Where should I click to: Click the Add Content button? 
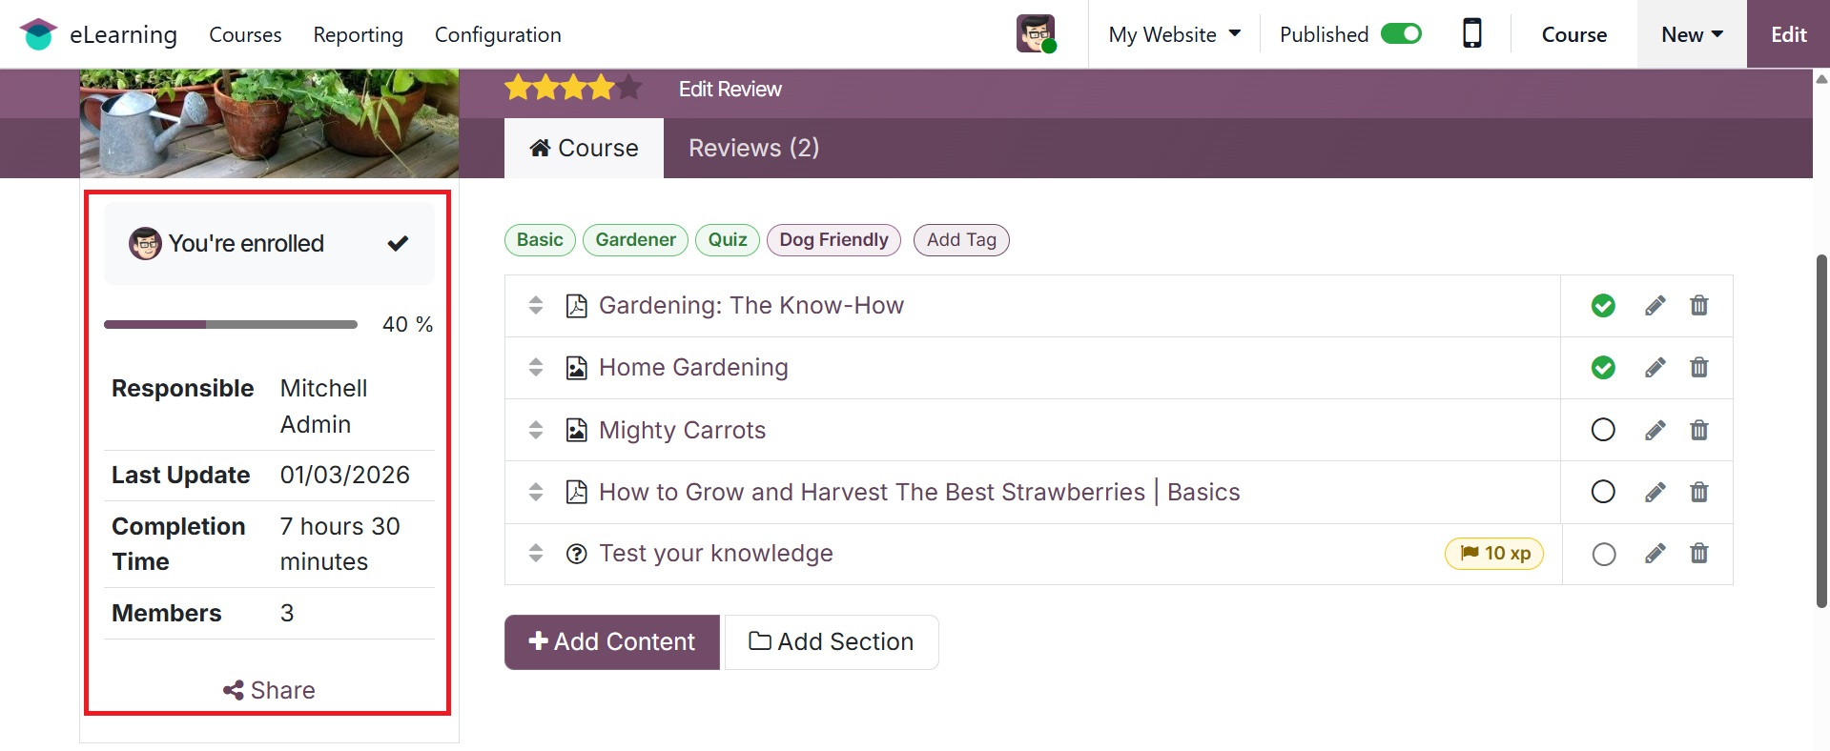612,641
